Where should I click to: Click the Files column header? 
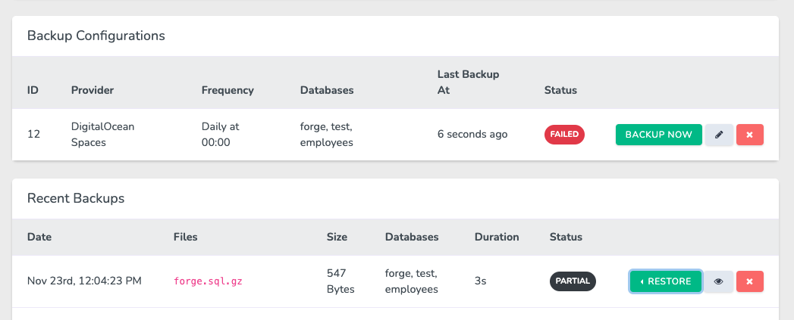coord(185,237)
